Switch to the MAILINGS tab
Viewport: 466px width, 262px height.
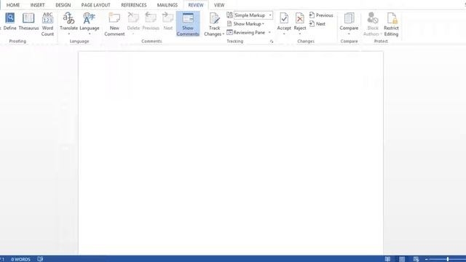pyautogui.click(x=167, y=5)
